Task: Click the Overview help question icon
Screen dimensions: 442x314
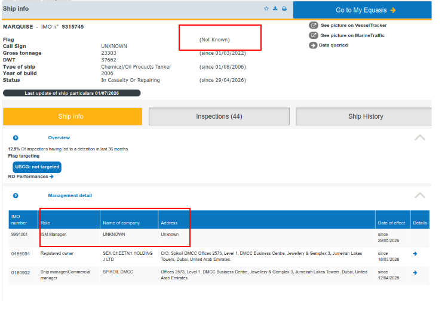Action: click(x=16, y=138)
